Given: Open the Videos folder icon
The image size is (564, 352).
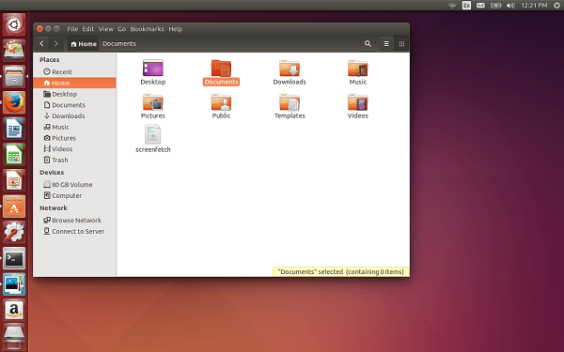Looking at the screenshot, I should pos(357,102).
